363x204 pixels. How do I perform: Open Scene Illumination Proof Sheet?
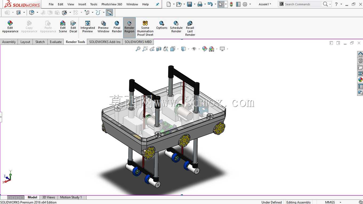point(145,28)
